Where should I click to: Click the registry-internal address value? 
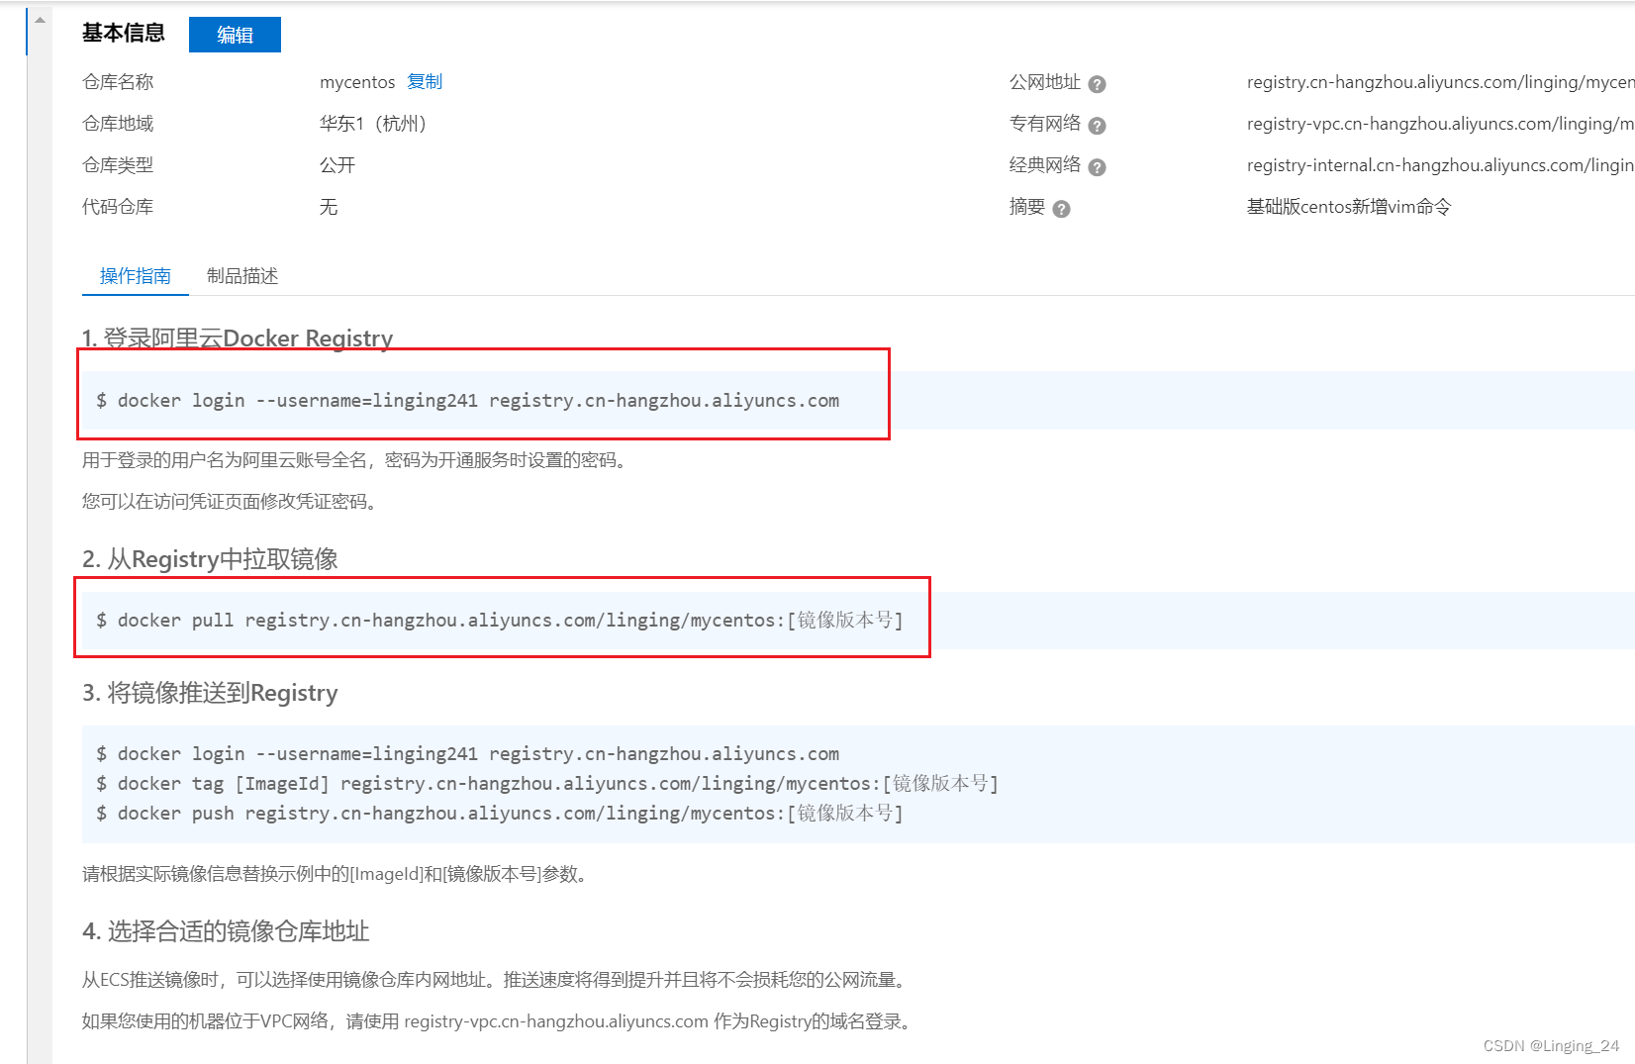(x=1440, y=165)
